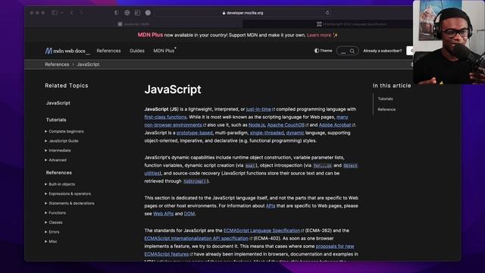Image resolution: width=485 pixels, height=273 pixels.
Task: Switch to the JavaScript MDN tab
Action: click(133, 24)
